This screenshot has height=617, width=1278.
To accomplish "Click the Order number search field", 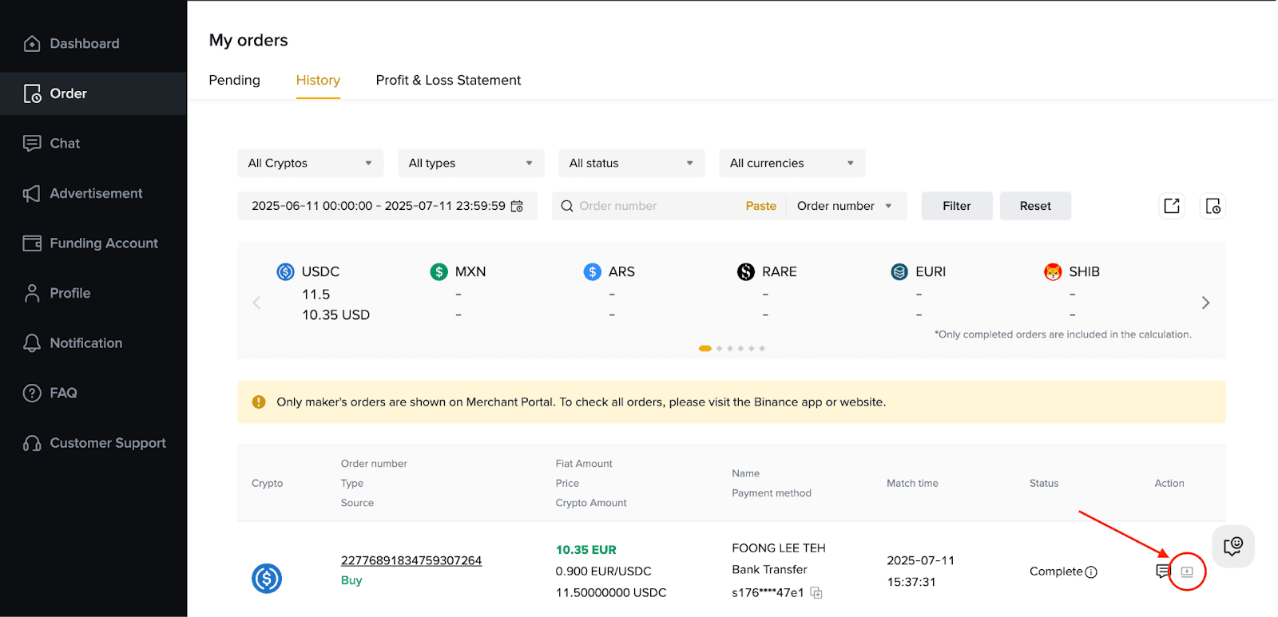I will tap(657, 206).
